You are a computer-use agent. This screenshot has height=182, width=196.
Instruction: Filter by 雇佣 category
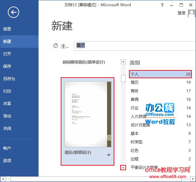[x=160, y=100]
